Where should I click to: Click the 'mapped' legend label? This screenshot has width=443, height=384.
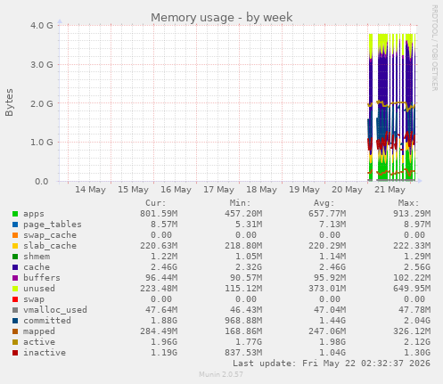pos(39,331)
